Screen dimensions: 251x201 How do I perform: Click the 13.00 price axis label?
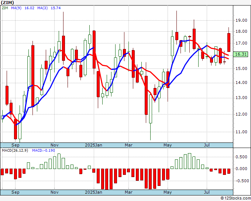pos(241,98)
